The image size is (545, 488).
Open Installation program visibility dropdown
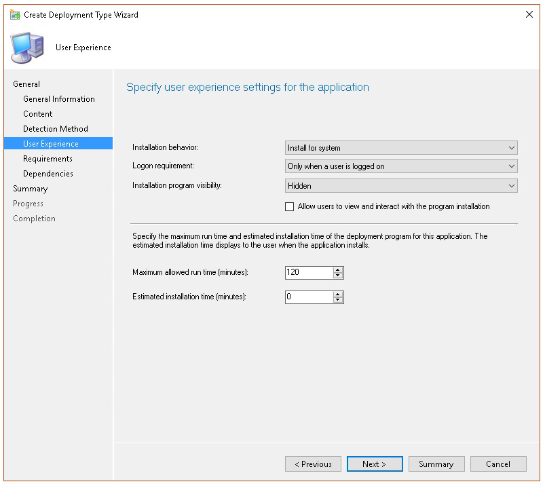(401, 185)
